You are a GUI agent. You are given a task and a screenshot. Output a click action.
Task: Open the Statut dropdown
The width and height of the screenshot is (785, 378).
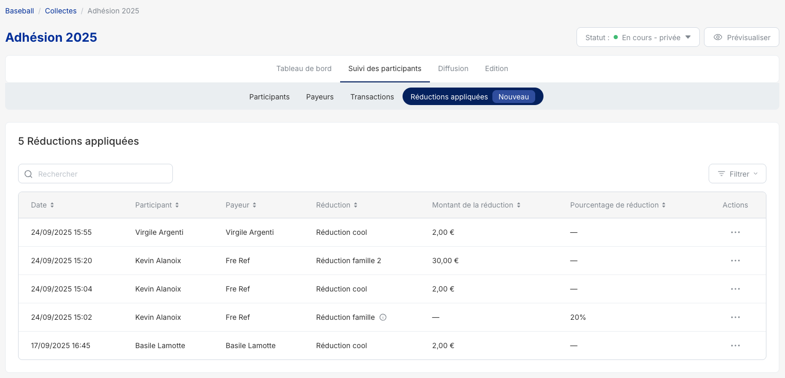[637, 37]
